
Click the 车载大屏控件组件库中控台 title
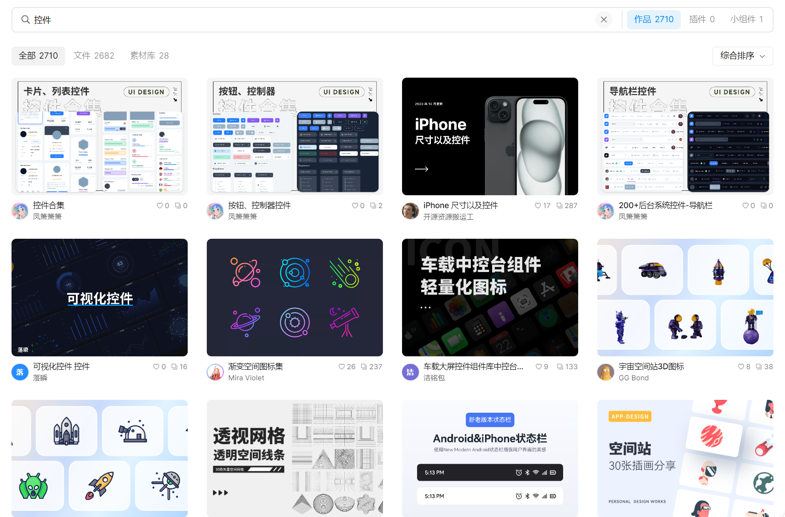(x=473, y=367)
